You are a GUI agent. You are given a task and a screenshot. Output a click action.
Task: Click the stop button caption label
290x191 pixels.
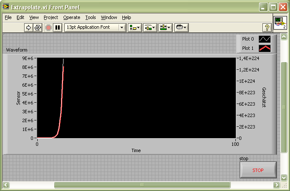point(244,158)
